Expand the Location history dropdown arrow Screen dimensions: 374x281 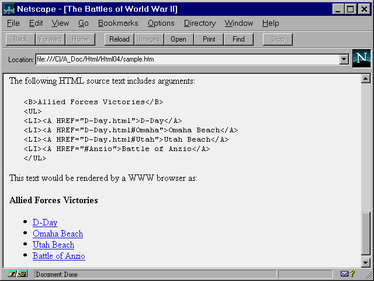pos(344,59)
